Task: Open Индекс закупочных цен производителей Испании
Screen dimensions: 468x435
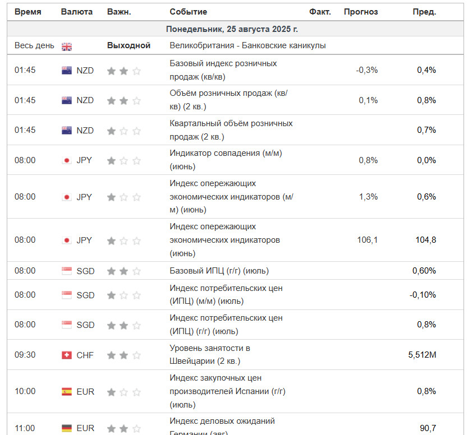Action: [227, 391]
